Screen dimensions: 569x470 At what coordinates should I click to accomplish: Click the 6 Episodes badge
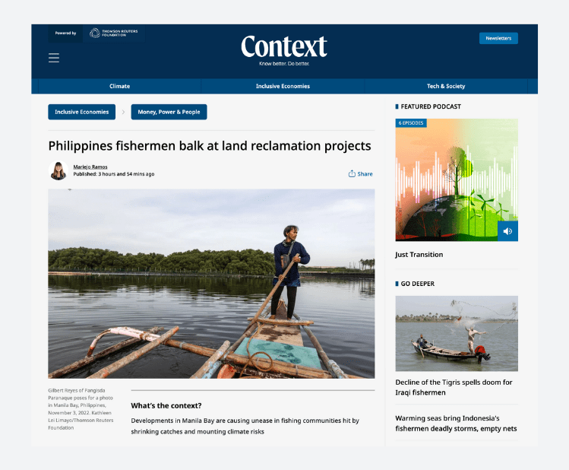(411, 123)
